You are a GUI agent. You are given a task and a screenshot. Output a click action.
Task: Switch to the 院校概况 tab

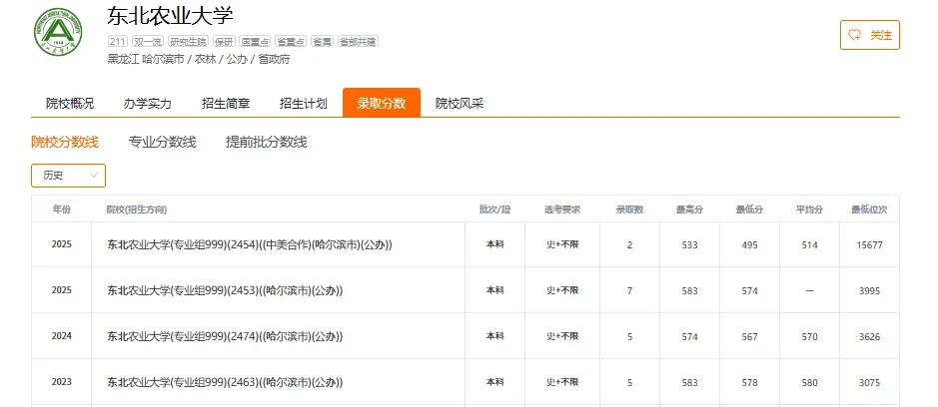coord(70,104)
